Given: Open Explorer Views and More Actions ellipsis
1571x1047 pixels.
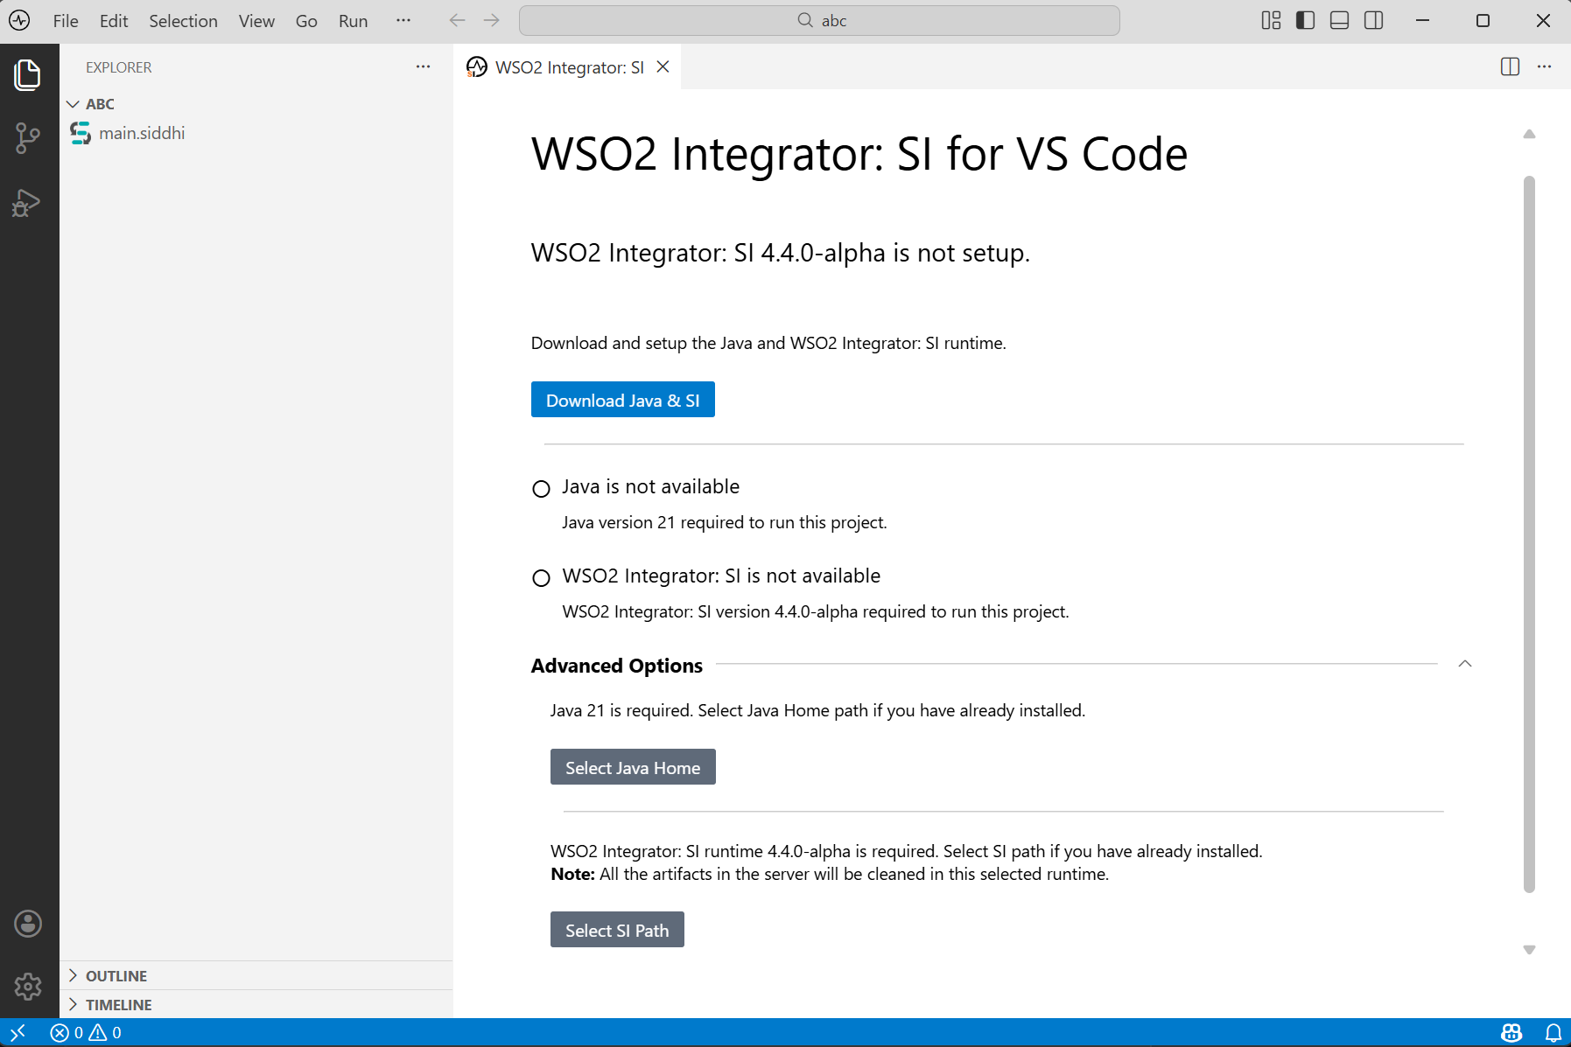Looking at the screenshot, I should pos(424,66).
